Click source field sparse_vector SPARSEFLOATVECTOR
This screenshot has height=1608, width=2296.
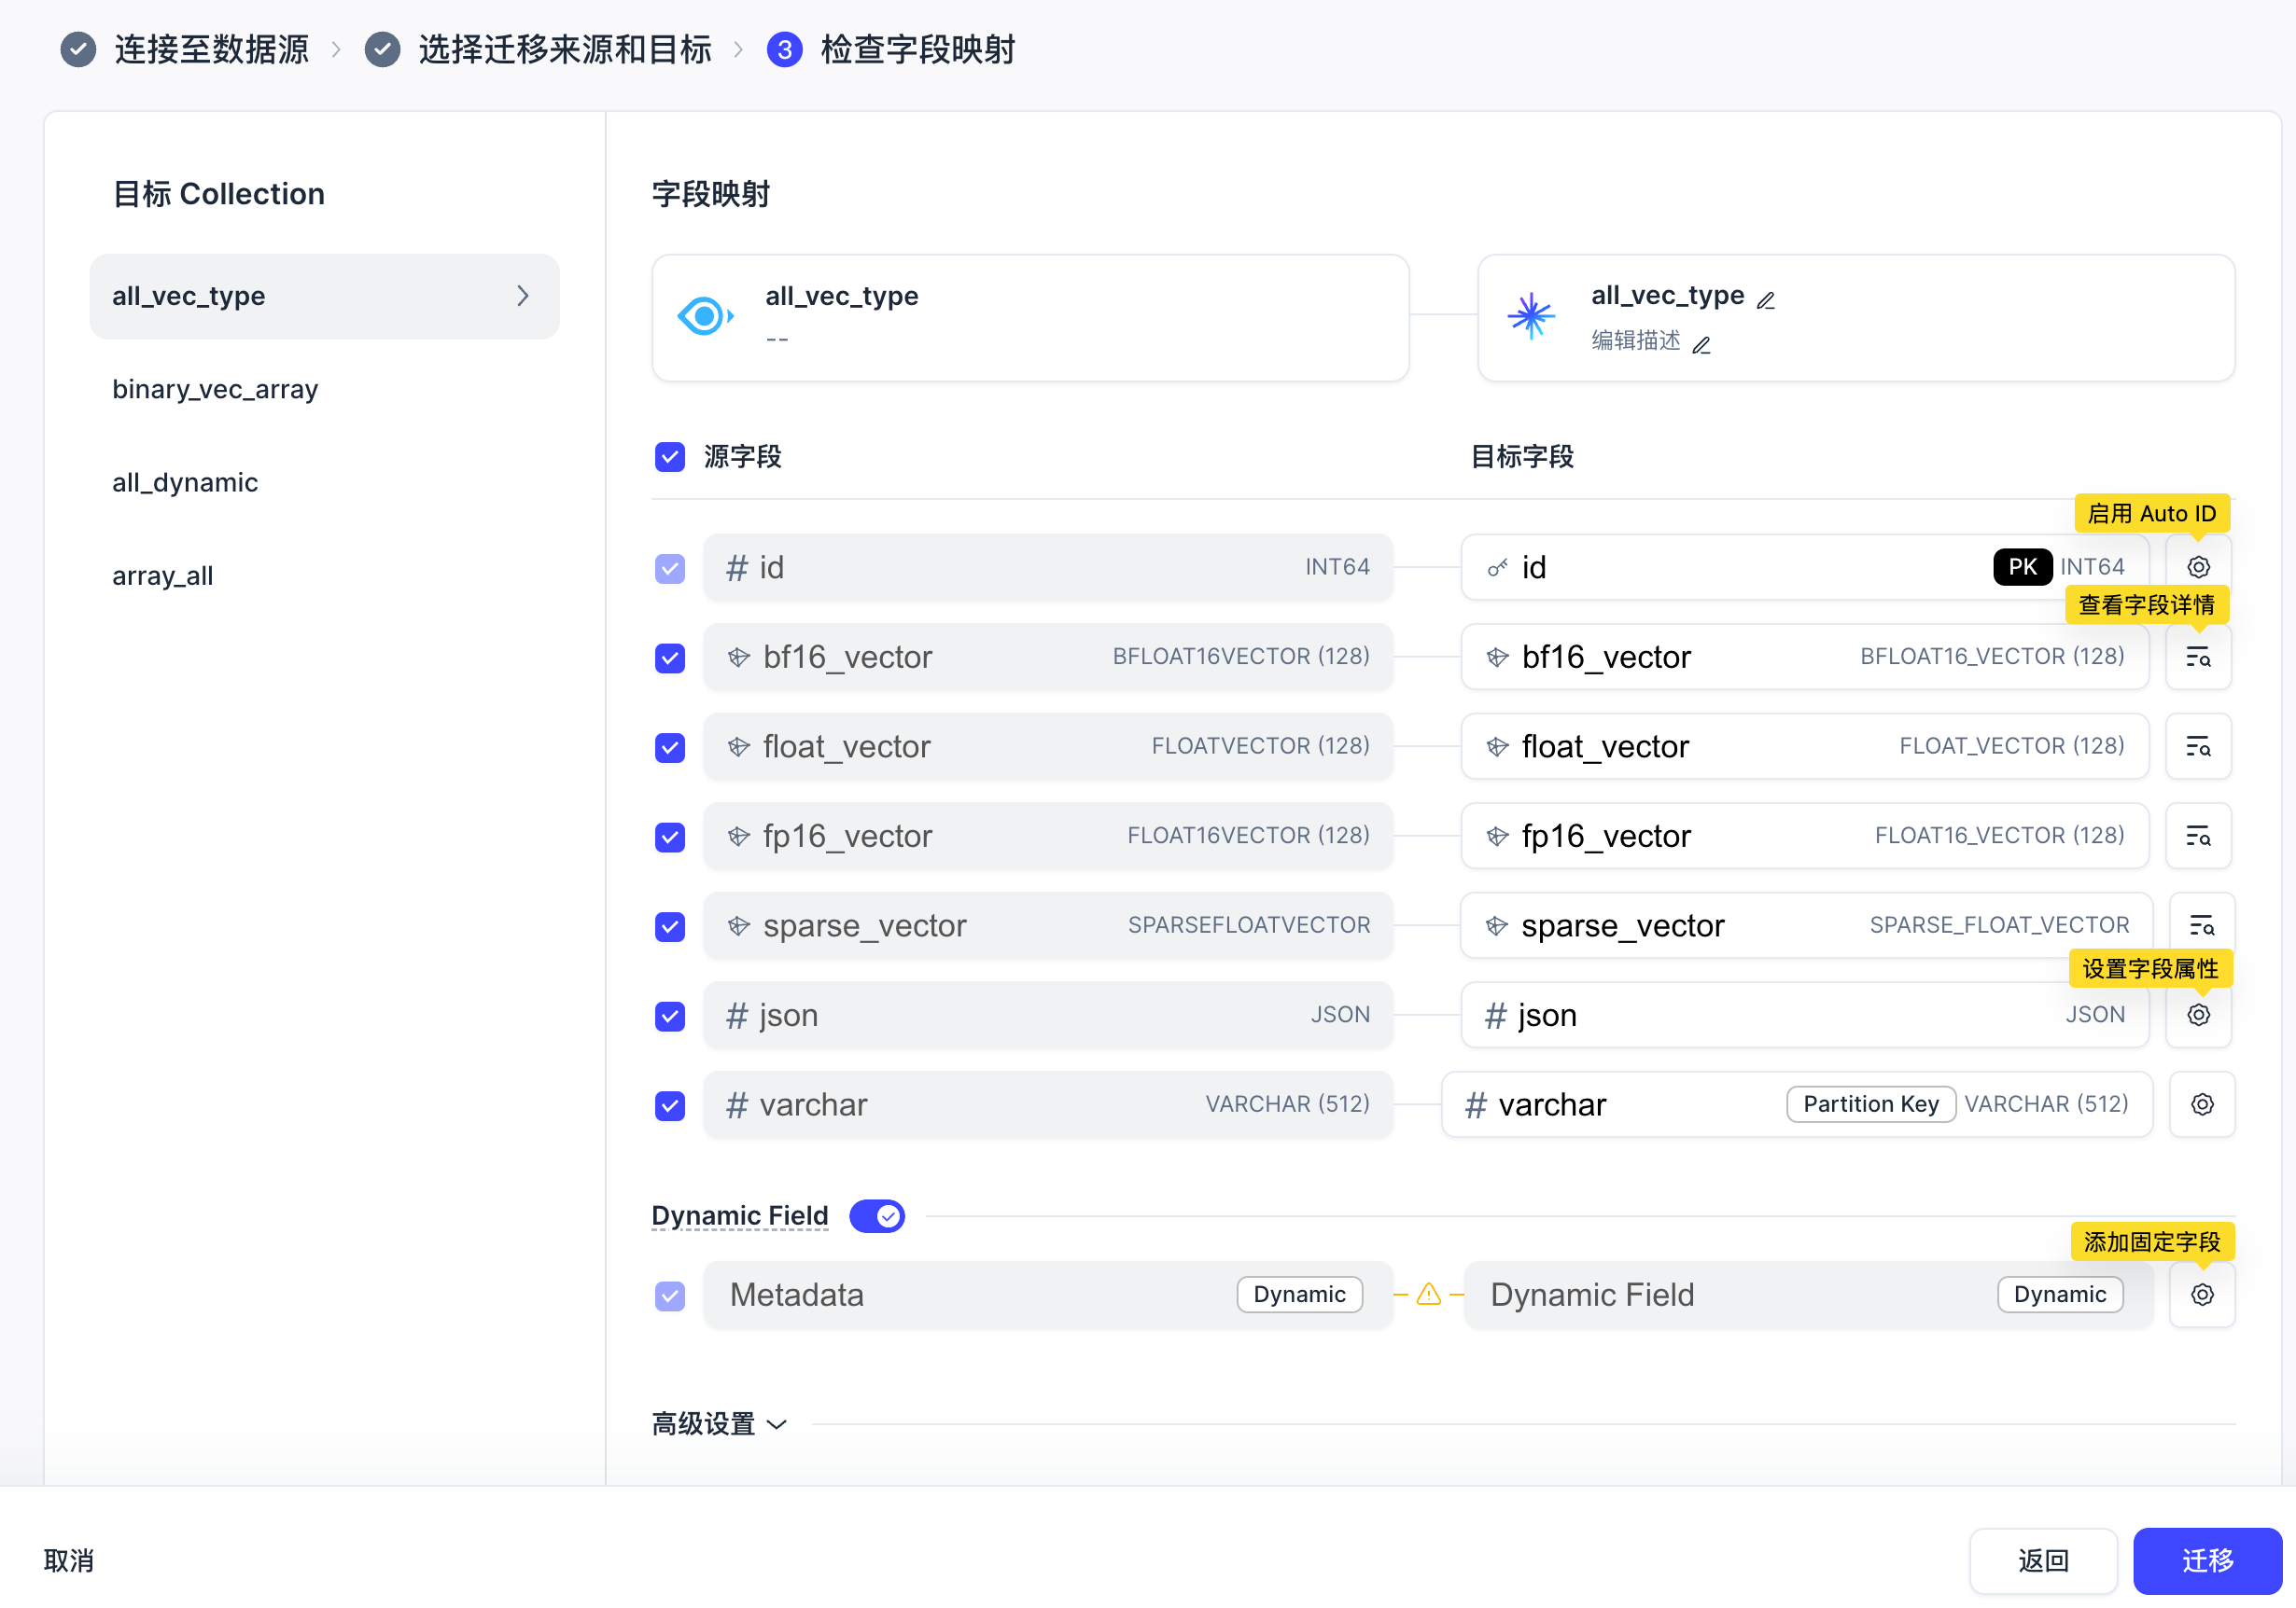point(1048,925)
